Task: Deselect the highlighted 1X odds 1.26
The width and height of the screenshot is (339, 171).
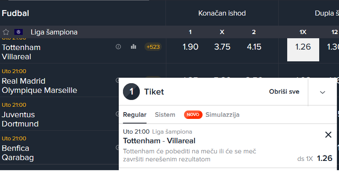Action: tap(303, 50)
